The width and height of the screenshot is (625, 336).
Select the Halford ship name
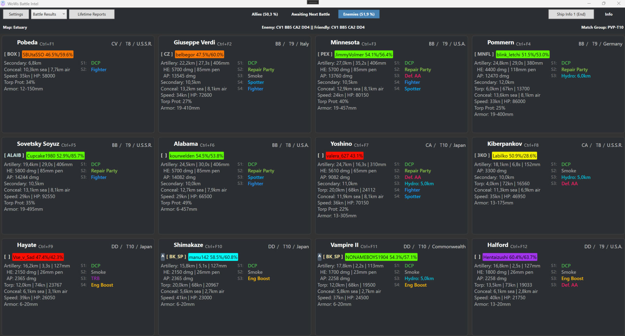[x=498, y=245]
